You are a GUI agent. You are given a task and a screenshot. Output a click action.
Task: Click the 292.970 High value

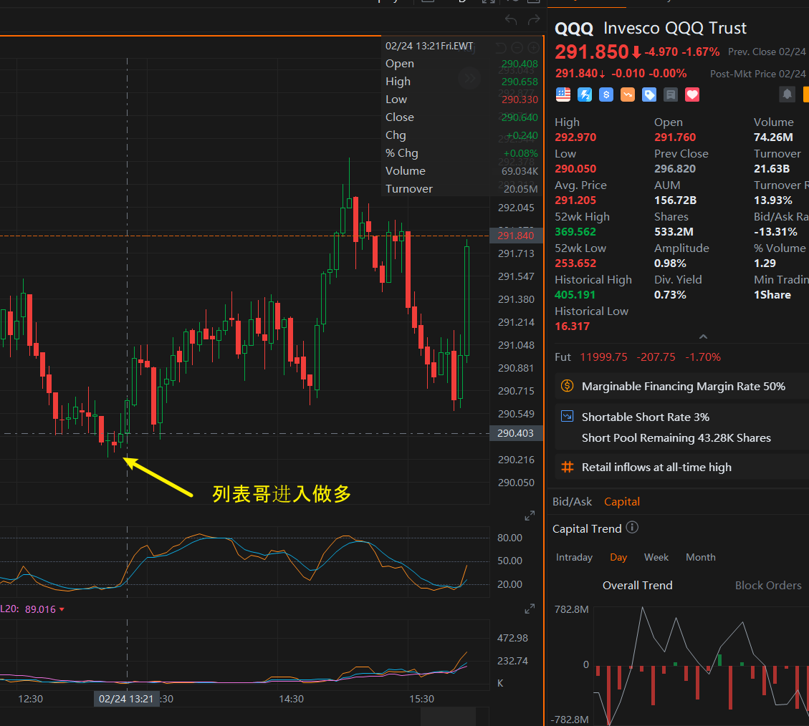coord(575,137)
